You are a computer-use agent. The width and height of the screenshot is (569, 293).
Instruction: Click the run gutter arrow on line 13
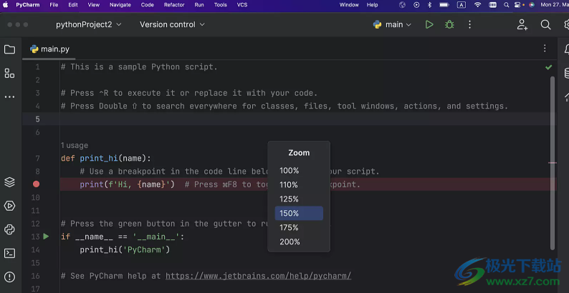(46, 237)
